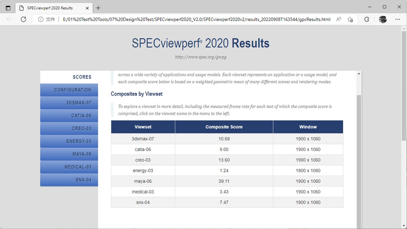Open the MEDICAL-03 sidebar tab
Image resolution: width=407 pixels, height=229 pixels.
click(x=69, y=167)
